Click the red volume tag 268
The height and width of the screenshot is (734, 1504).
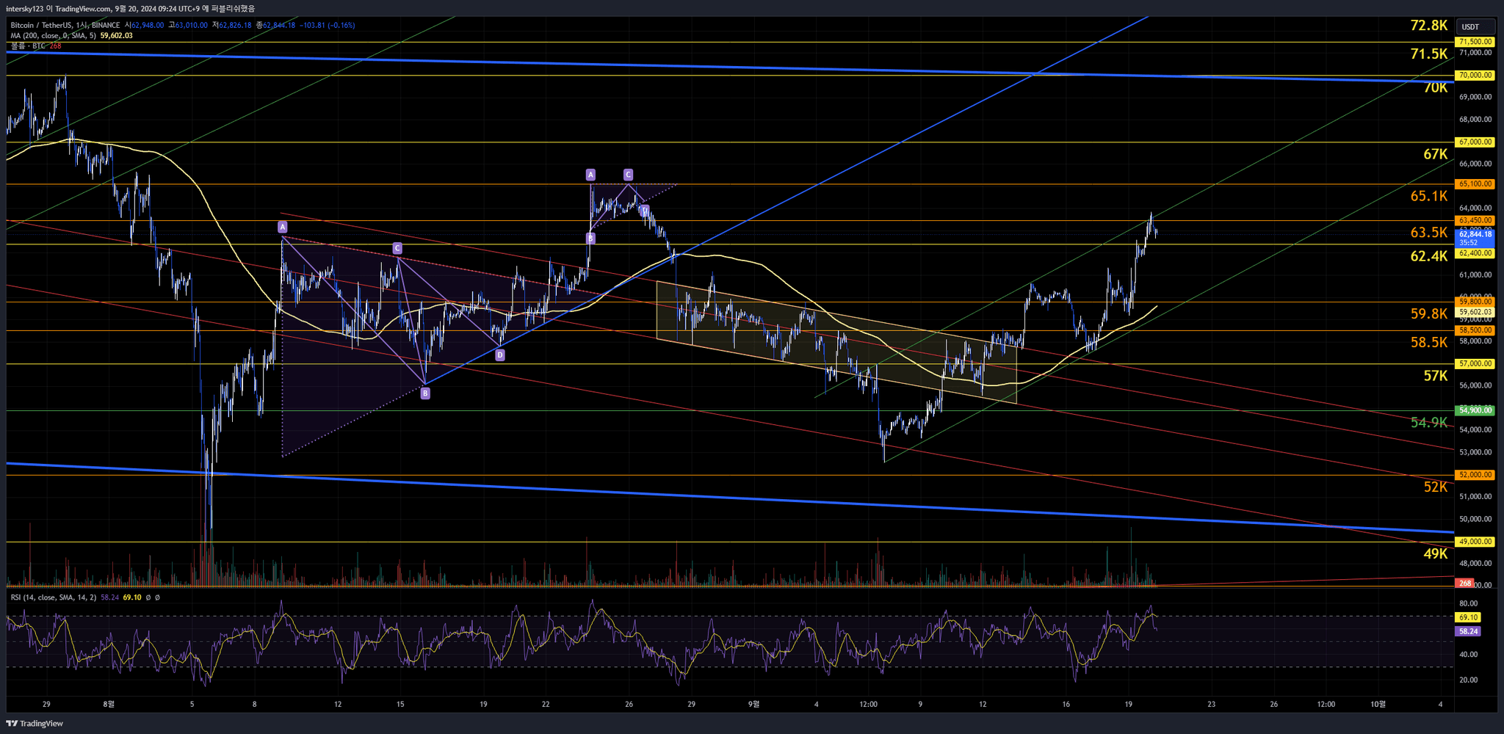(1465, 584)
